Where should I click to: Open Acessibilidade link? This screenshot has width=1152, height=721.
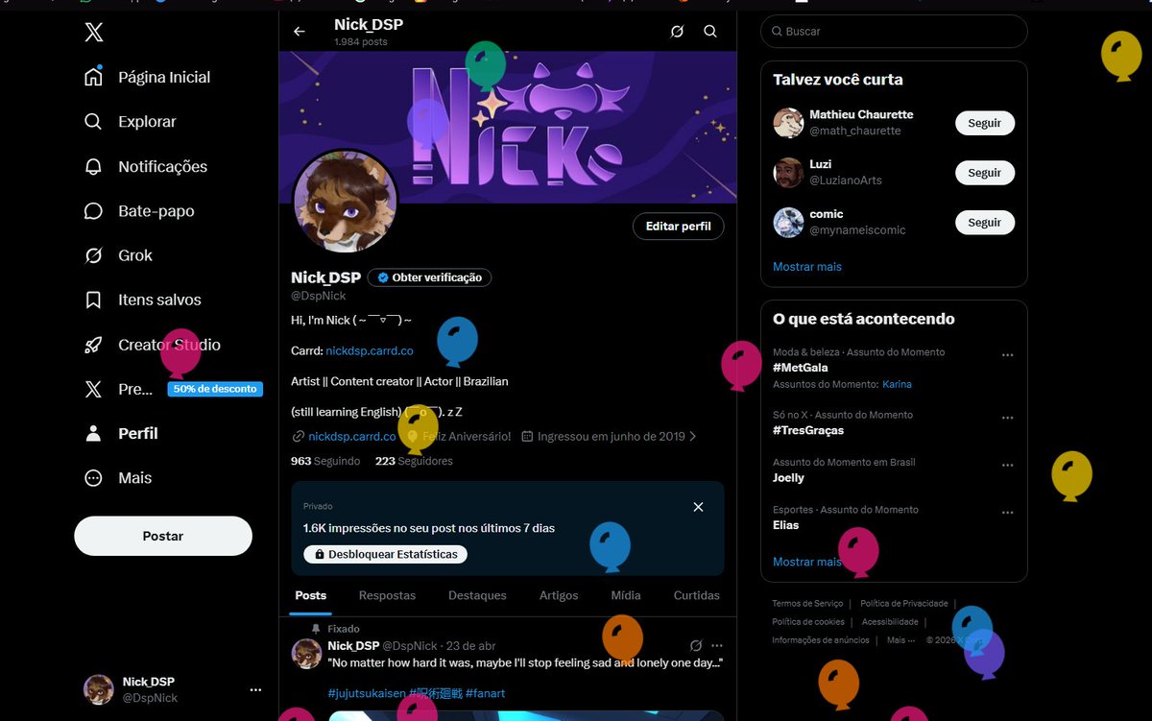(x=890, y=621)
